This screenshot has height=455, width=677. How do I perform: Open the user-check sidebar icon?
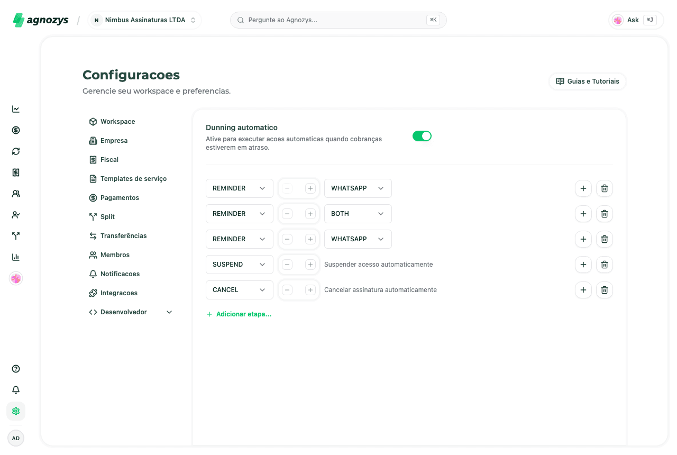pos(16,215)
